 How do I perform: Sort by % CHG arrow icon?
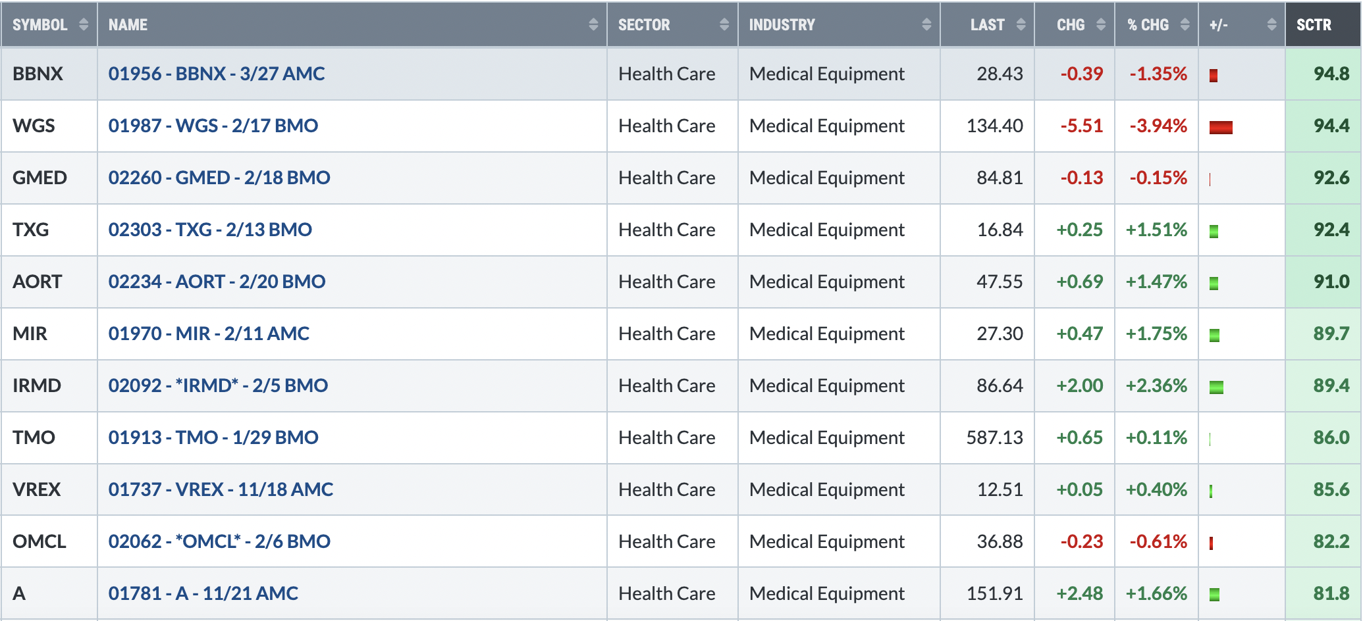click(x=1185, y=25)
